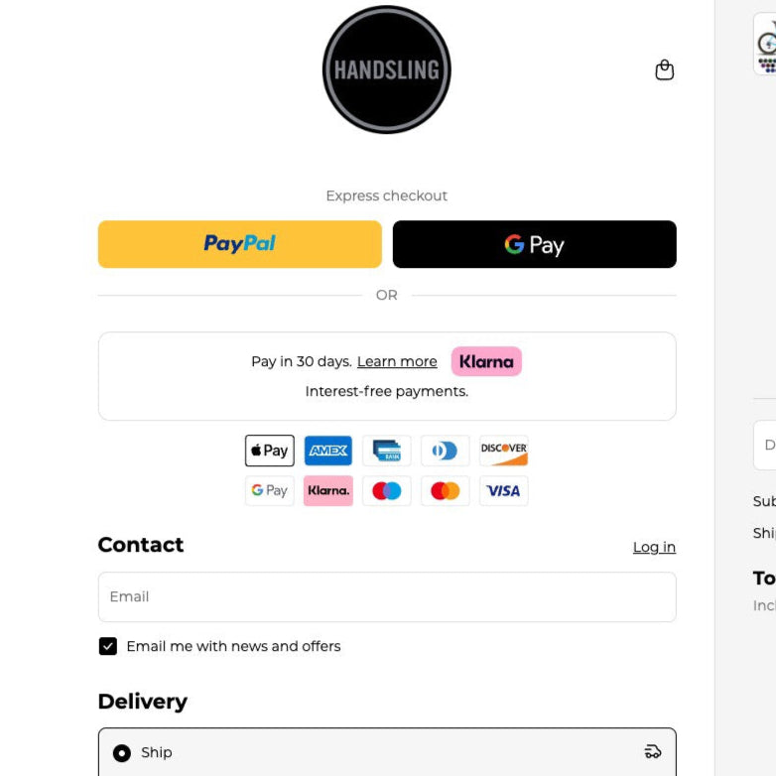
Task: Open the shopping bag cart icon
Action: coord(665,69)
